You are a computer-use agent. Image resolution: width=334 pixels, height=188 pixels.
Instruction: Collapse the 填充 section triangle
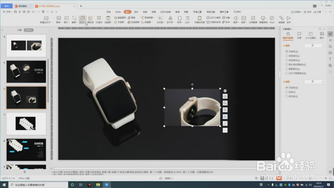(x=284, y=46)
